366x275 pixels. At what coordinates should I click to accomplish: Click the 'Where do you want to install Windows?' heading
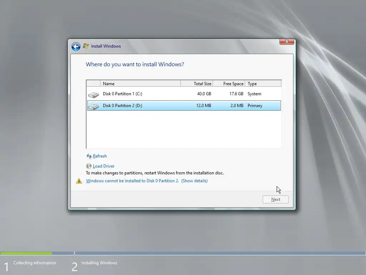click(135, 64)
